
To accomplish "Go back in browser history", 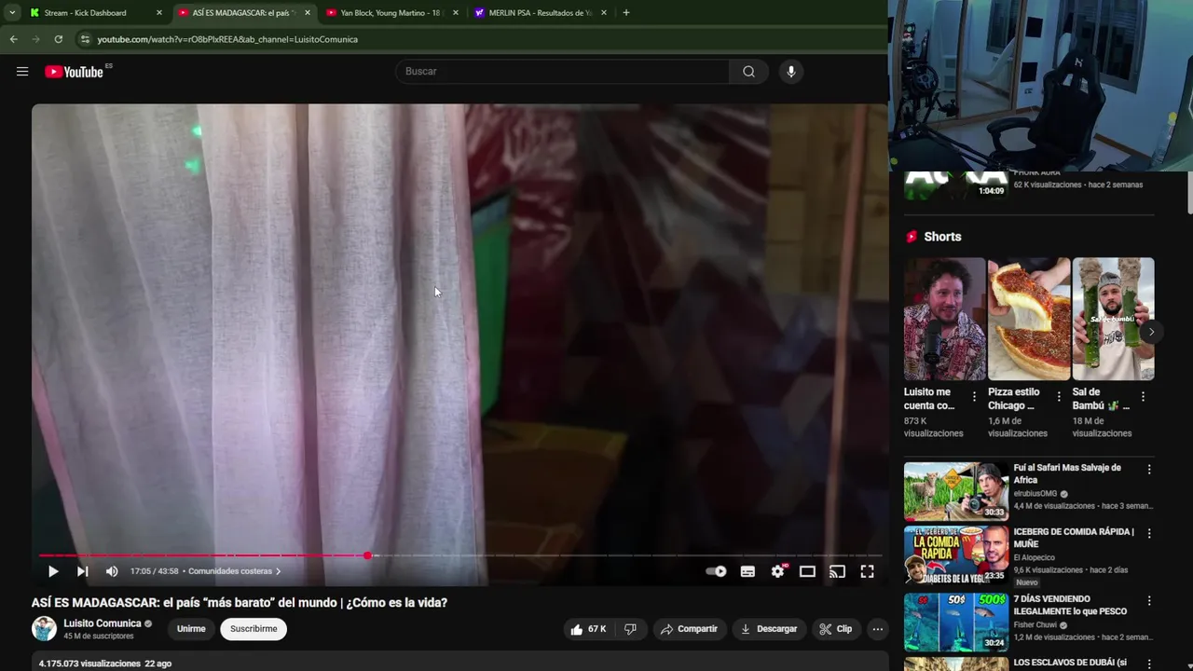I will tap(13, 39).
